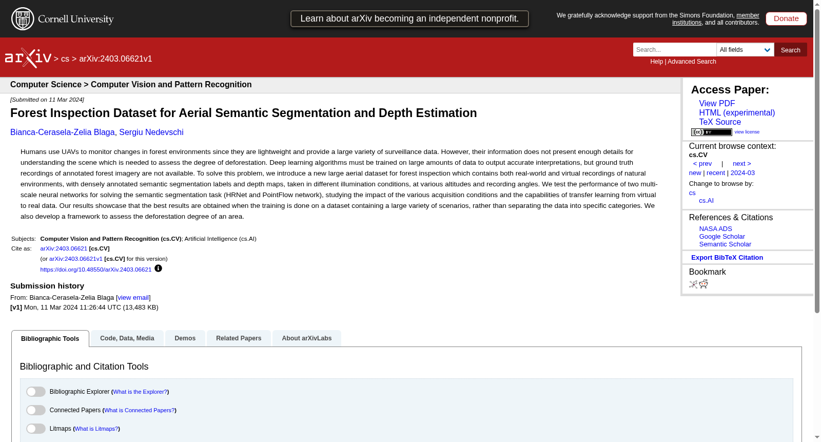The width and height of the screenshot is (821, 442).
Task: Open the About arXivLabs tab
Action: (x=307, y=338)
